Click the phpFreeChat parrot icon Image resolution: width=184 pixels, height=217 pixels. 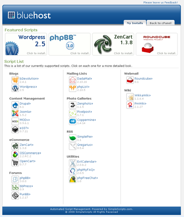click(x=73, y=179)
